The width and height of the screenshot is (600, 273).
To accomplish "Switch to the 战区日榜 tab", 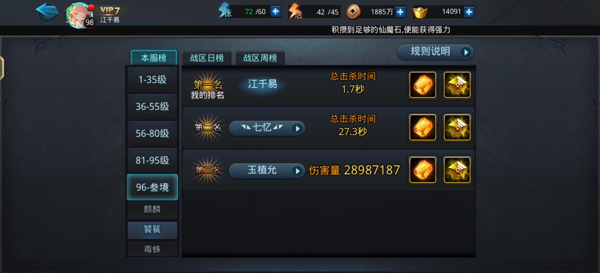I will click(x=207, y=58).
